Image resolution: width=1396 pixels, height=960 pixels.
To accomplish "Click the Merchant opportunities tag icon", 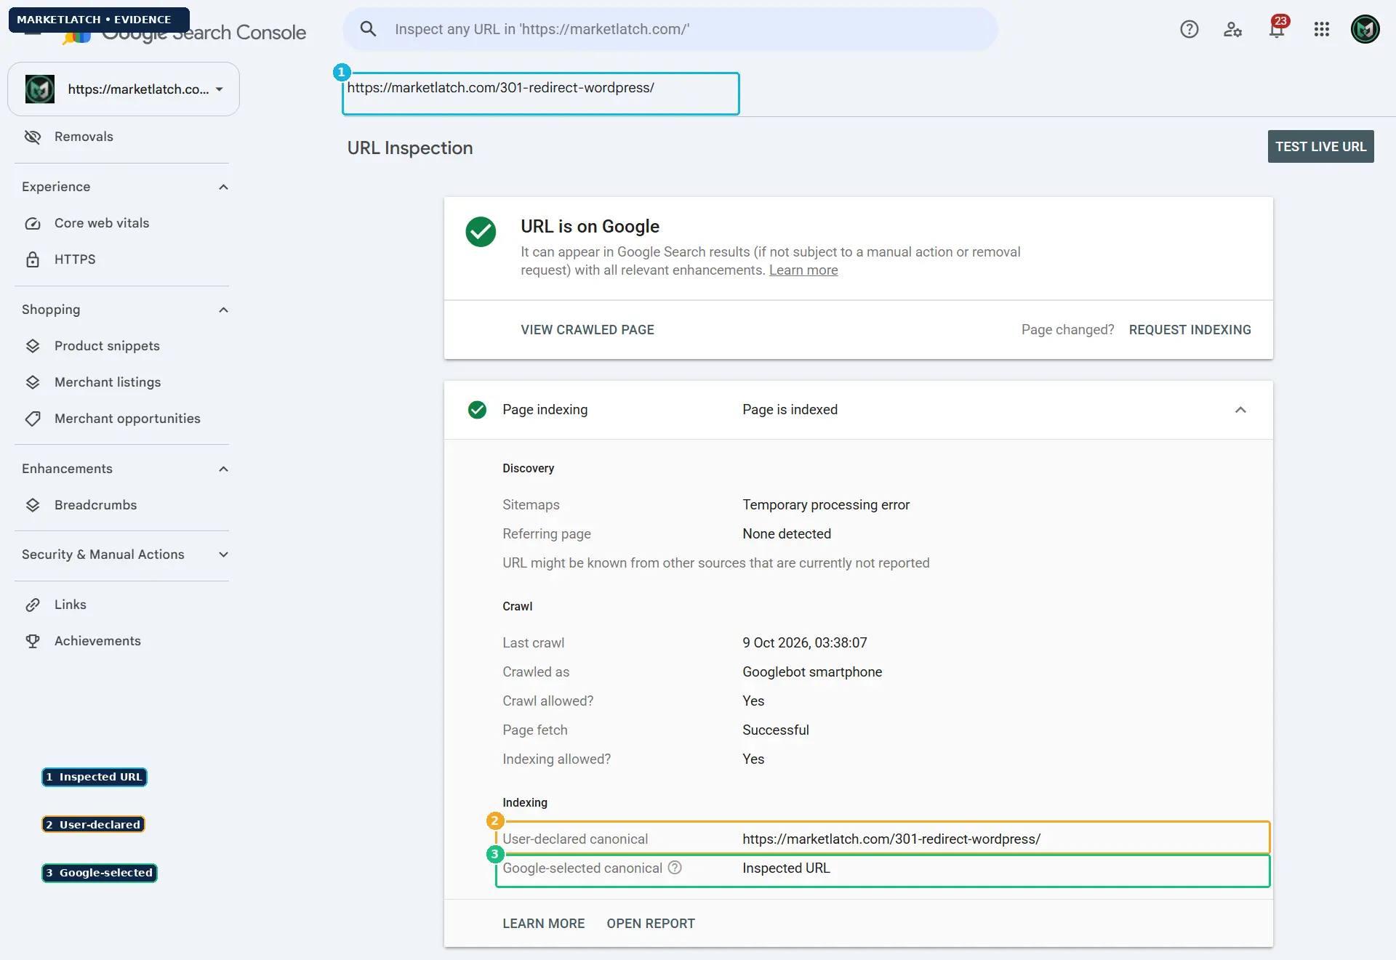I will tap(33, 419).
